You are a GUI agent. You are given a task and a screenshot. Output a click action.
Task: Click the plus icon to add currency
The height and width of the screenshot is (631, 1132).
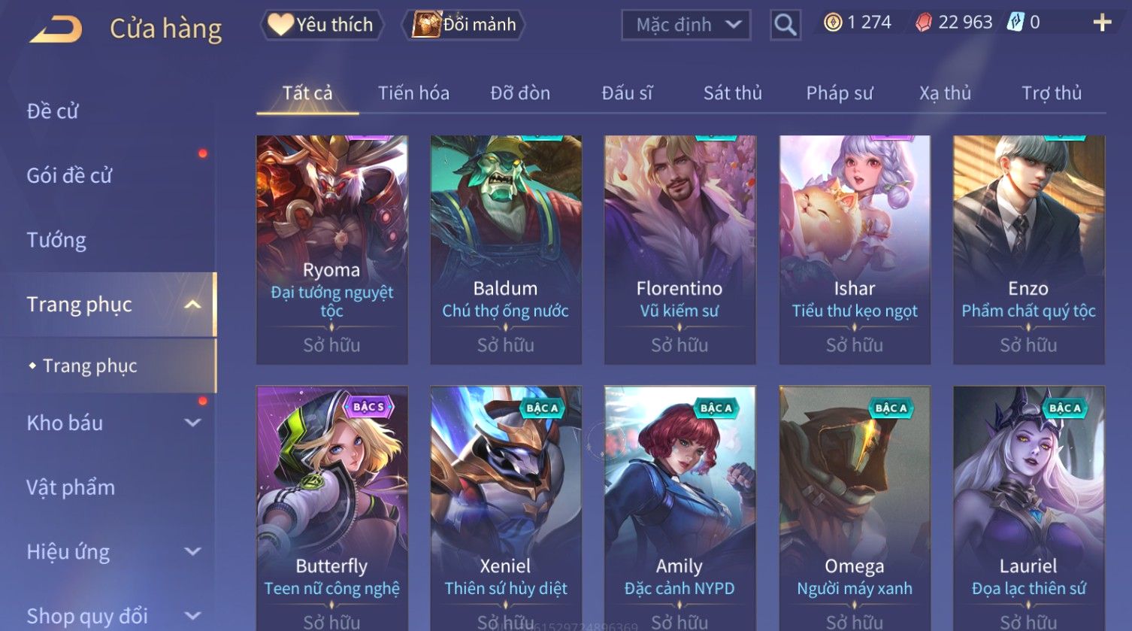click(x=1103, y=23)
